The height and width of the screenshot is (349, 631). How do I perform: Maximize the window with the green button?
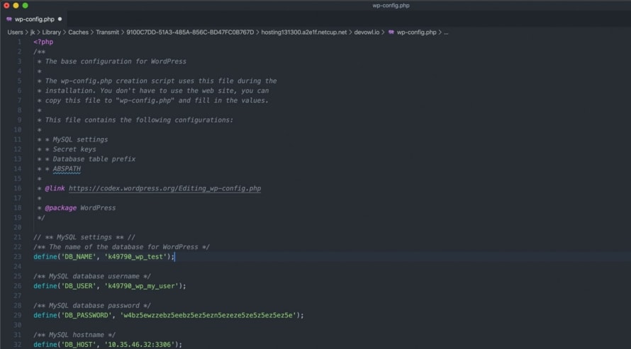(x=26, y=6)
